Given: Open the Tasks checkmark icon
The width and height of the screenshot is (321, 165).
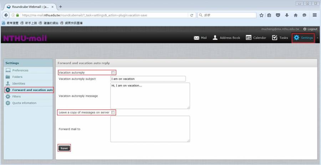Looking at the screenshot, I should [275, 38].
